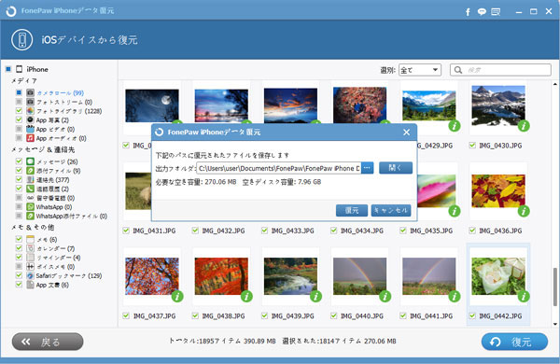This screenshot has width=560, height=364.
Task: Select the WhatsApp category icon
Action: pos(31,207)
